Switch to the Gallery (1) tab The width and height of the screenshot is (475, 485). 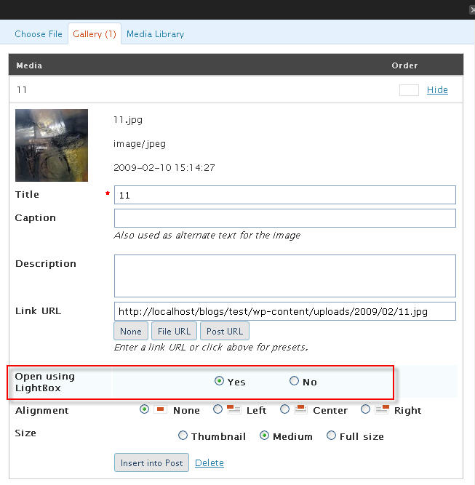pyautogui.click(x=95, y=33)
